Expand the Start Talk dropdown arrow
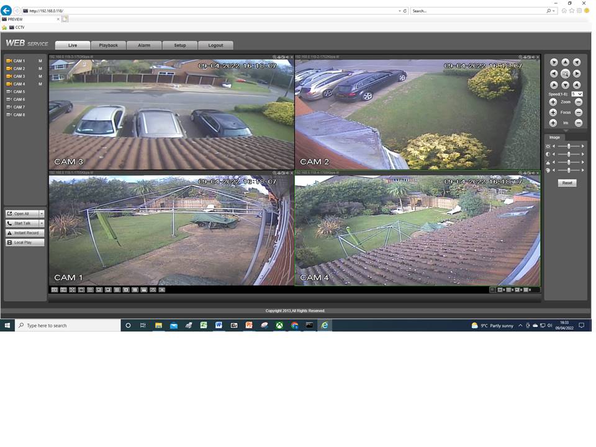 click(x=42, y=223)
